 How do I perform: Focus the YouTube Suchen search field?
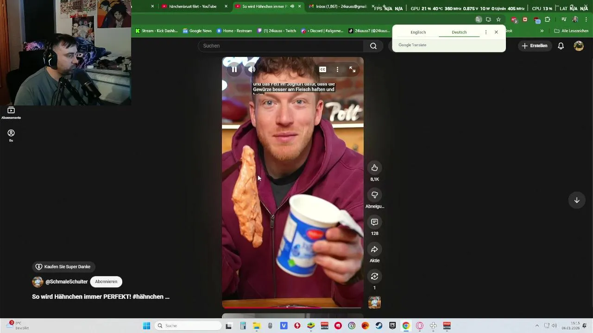pos(282,46)
